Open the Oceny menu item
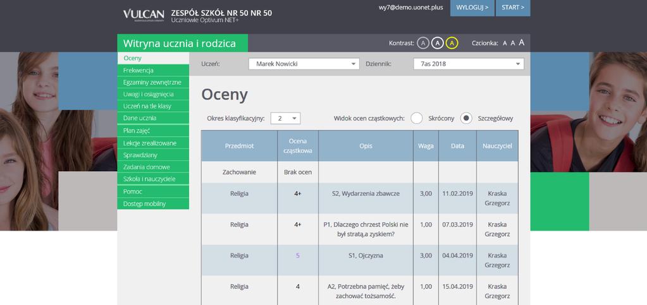Image resolution: width=647 pixels, height=305 pixels. [153, 58]
